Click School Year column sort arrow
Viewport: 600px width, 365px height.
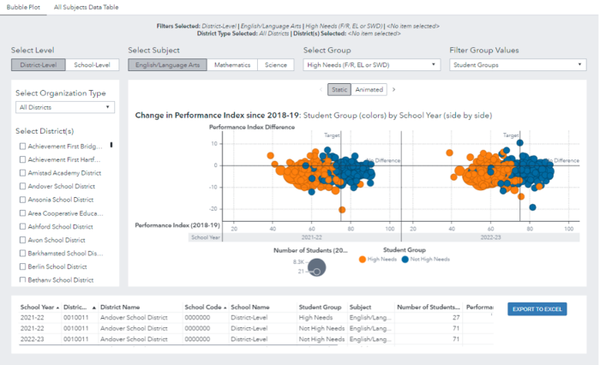point(57,307)
